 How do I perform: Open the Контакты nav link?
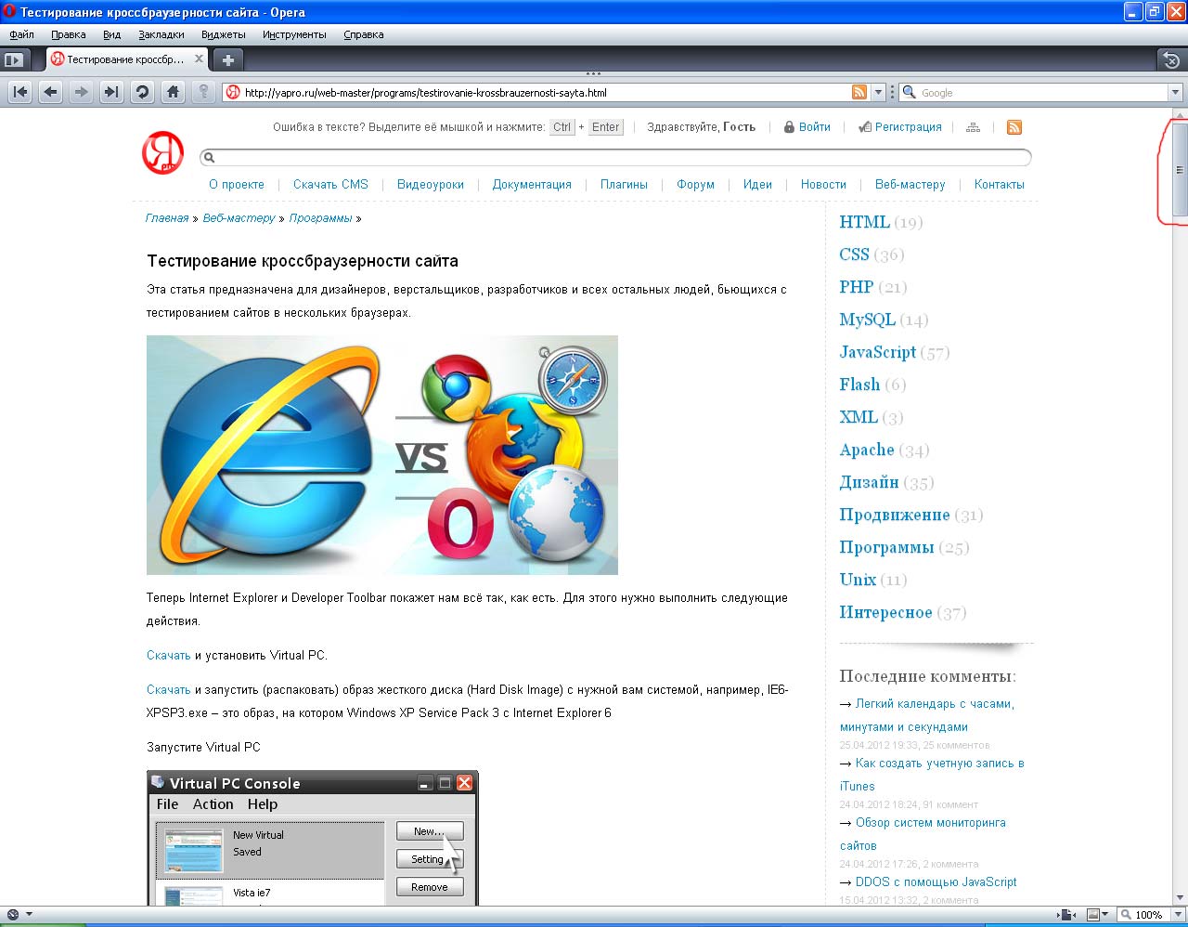pyautogui.click(x=1000, y=184)
